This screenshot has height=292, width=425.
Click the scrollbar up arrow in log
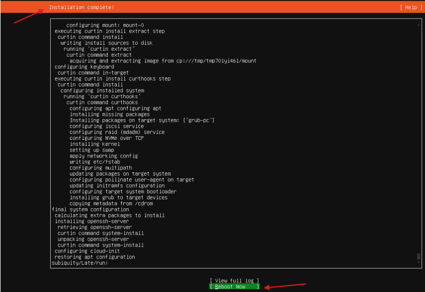click(x=418, y=25)
